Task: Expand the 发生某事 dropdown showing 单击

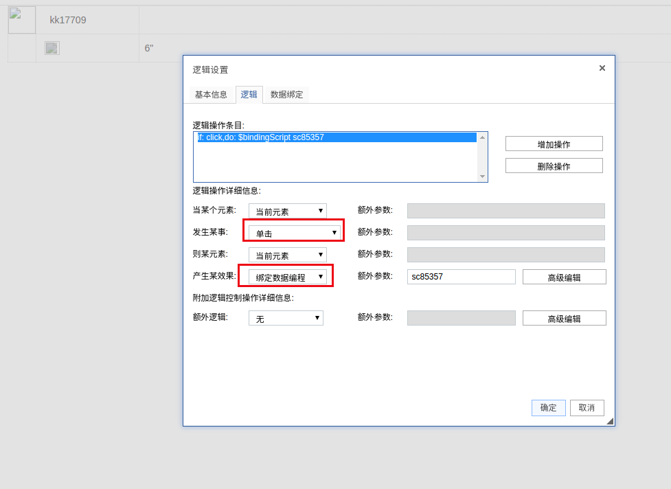Action: (x=294, y=233)
